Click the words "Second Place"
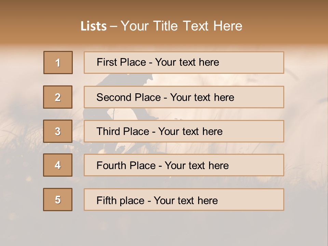 click(128, 97)
